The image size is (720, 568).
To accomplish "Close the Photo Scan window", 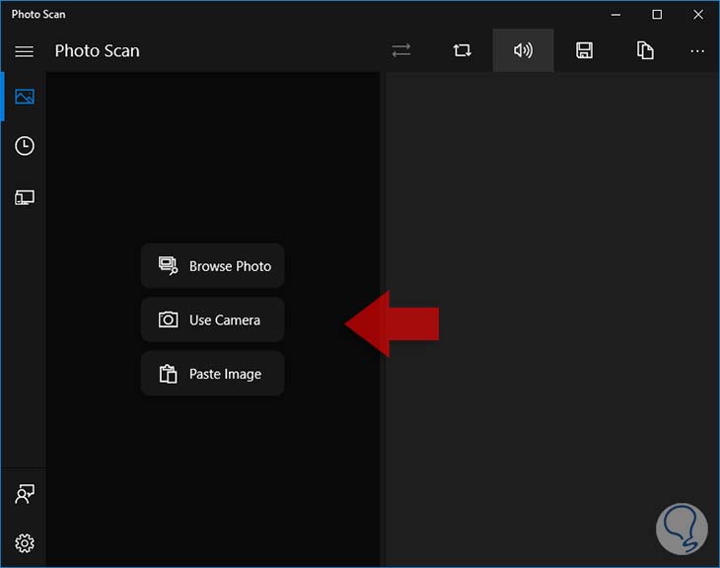I will coord(697,15).
